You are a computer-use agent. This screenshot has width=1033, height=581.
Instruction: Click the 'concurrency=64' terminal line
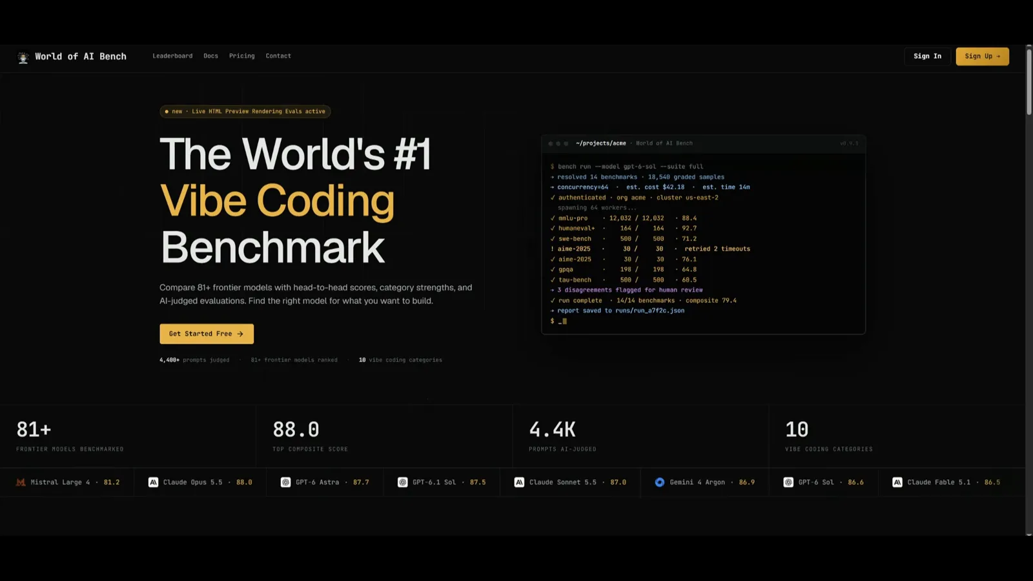tap(650, 187)
